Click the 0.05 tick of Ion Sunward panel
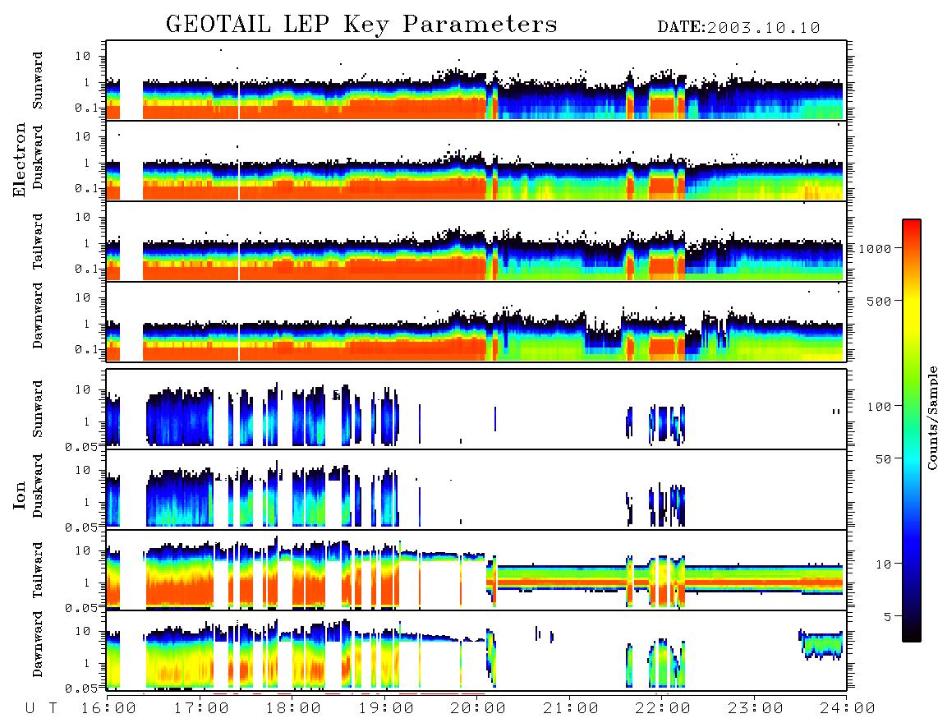Image resolution: width=938 pixels, height=723 pixels. click(x=81, y=447)
